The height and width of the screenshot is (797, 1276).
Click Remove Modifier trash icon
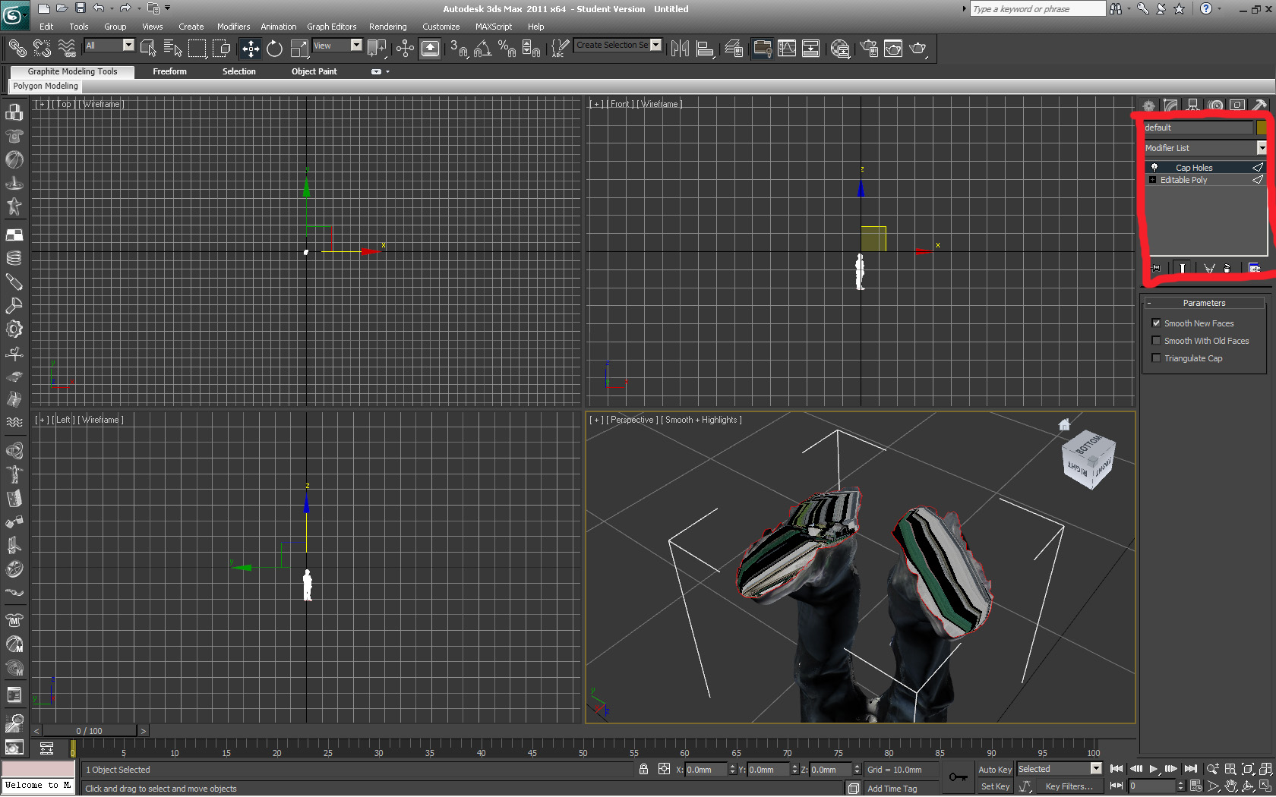point(1227,268)
